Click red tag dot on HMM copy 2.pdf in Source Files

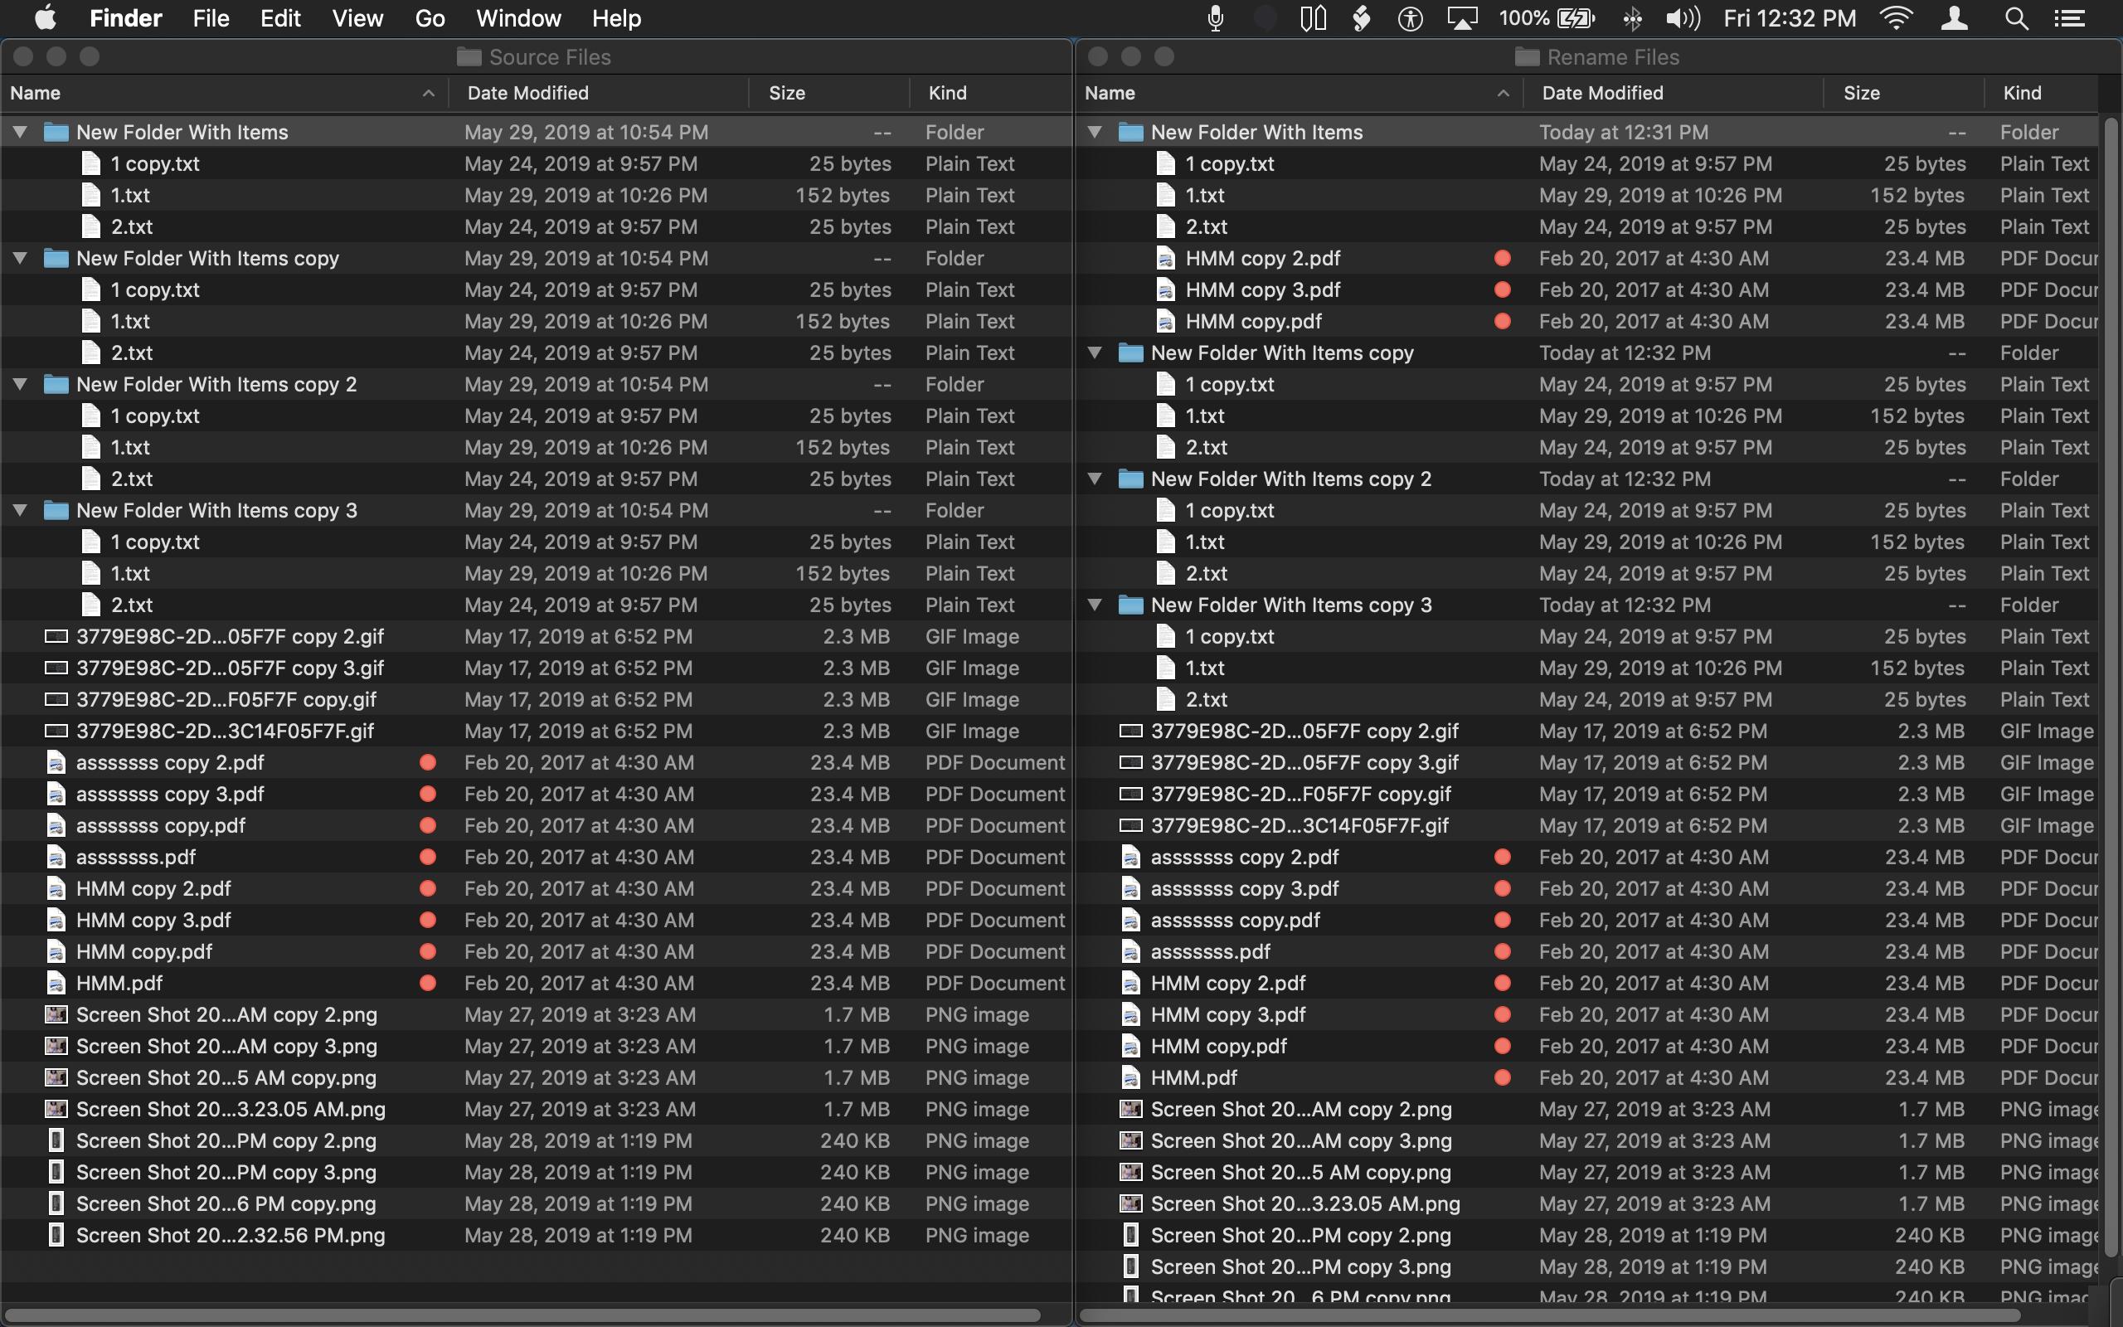428,889
